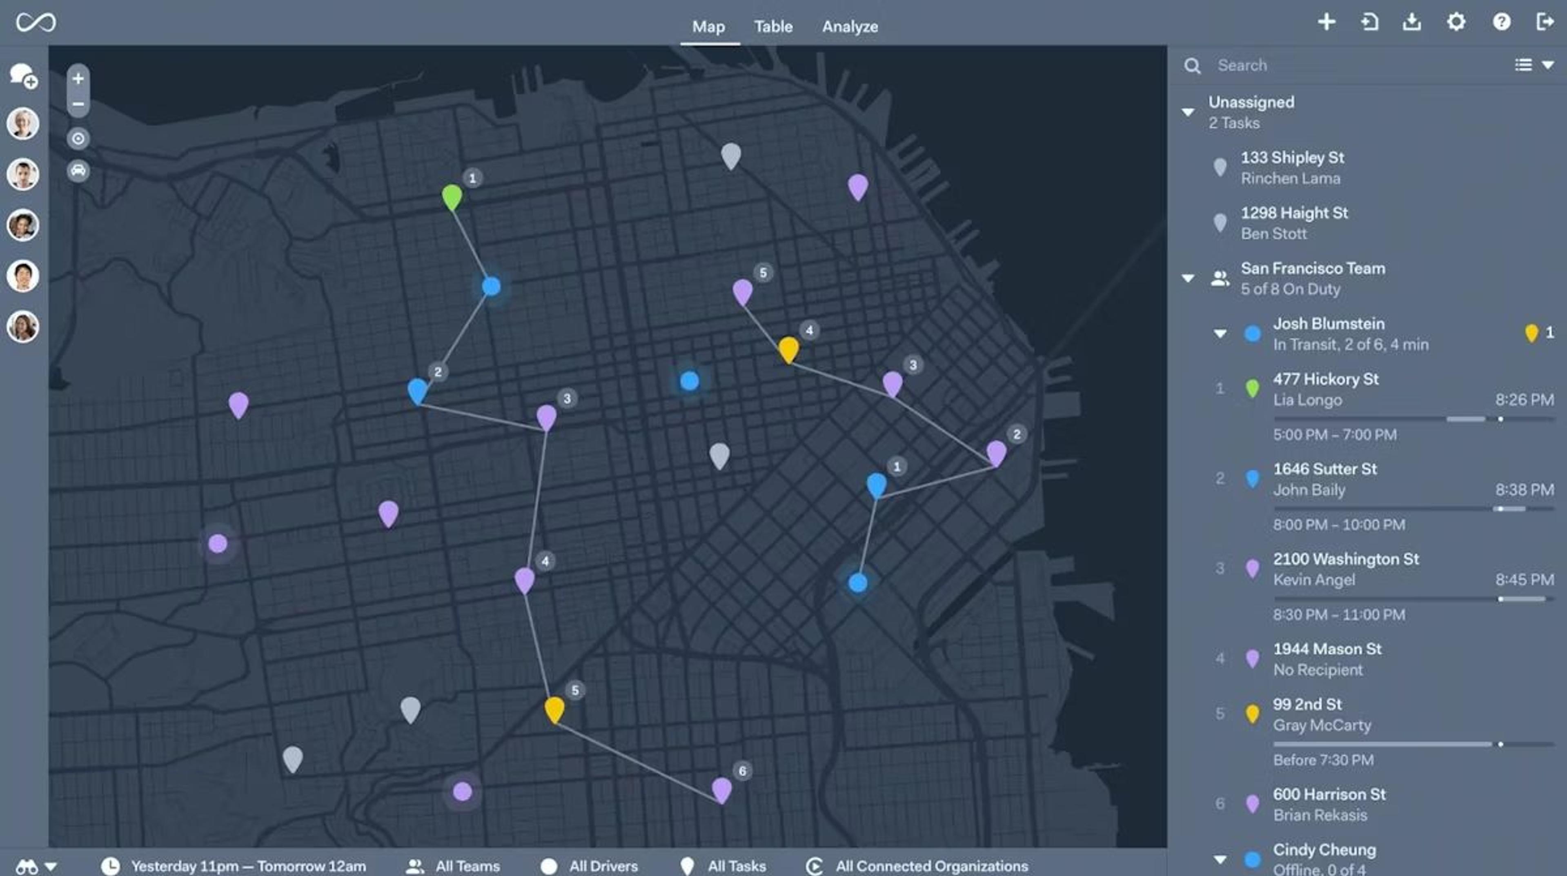Open the plus create task icon
This screenshot has height=876, width=1567.
pyautogui.click(x=1327, y=22)
